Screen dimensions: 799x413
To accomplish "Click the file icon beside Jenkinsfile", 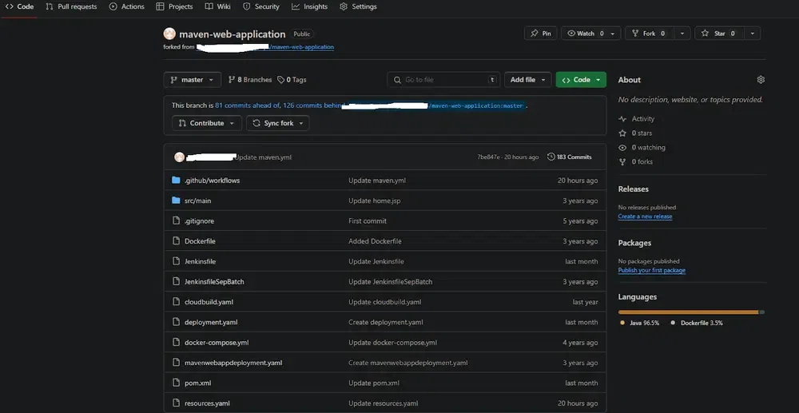I will point(177,261).
